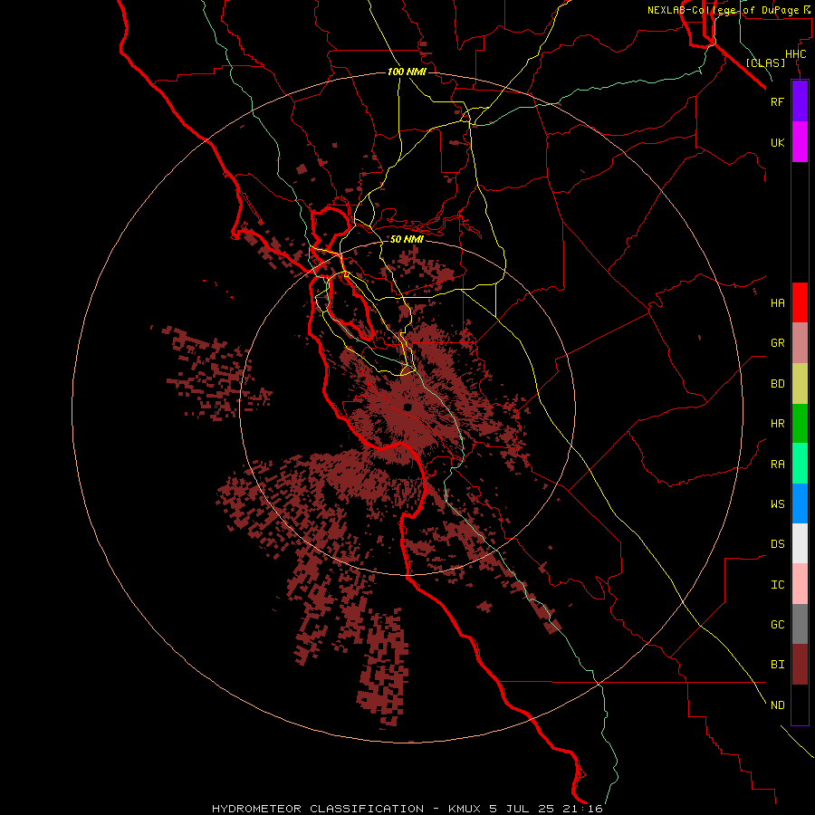Click the HR green legend swatch
815x815 pixels.
tap(800, 423)
